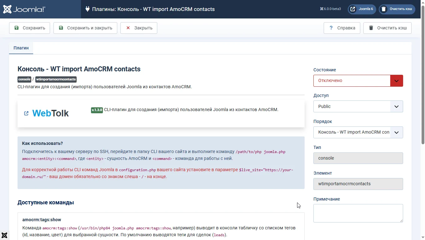Viewport: 425px width, 240px height.
Task: Expand the Доступ access level dropdown
Action: 358,106
